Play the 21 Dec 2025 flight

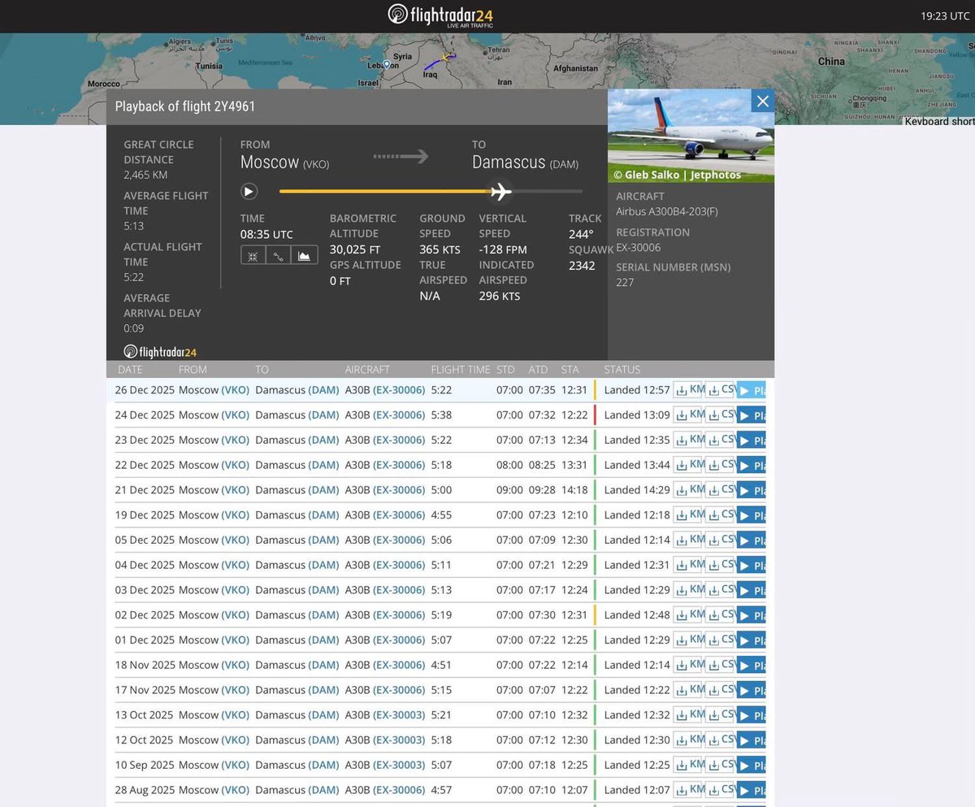click(x=752, y=490)
